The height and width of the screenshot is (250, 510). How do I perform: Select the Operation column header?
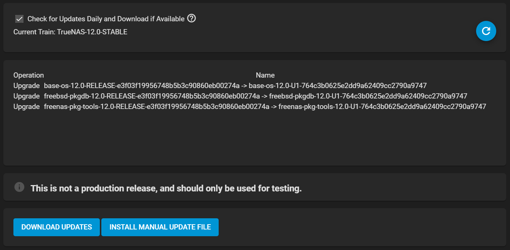[29, 75]
